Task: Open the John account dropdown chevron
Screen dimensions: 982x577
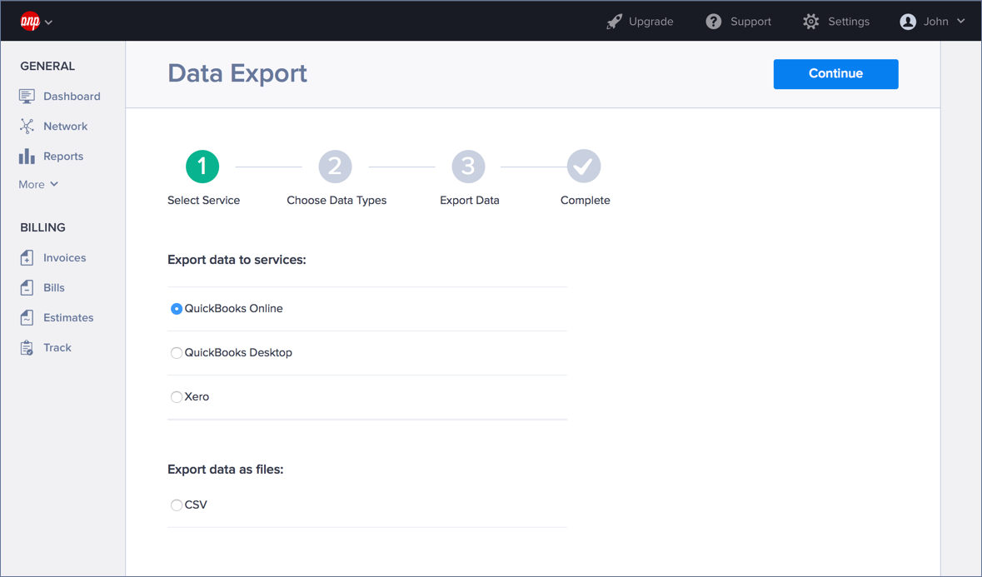Action: (960, 22)
